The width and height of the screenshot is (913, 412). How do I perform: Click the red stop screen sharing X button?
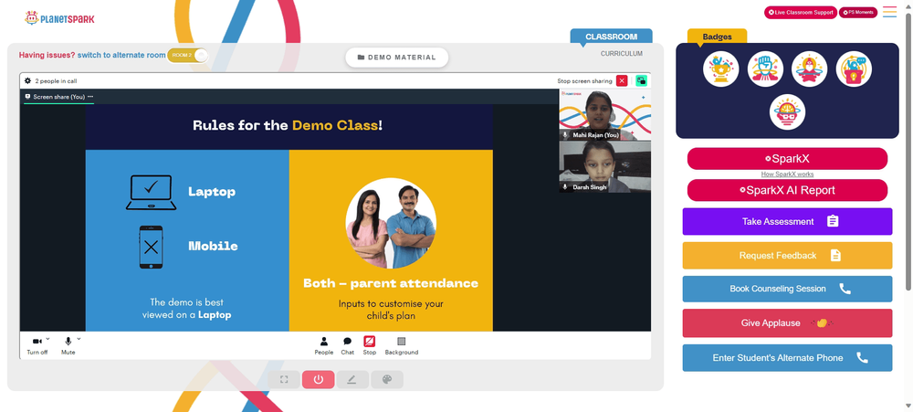click(622, 81)
